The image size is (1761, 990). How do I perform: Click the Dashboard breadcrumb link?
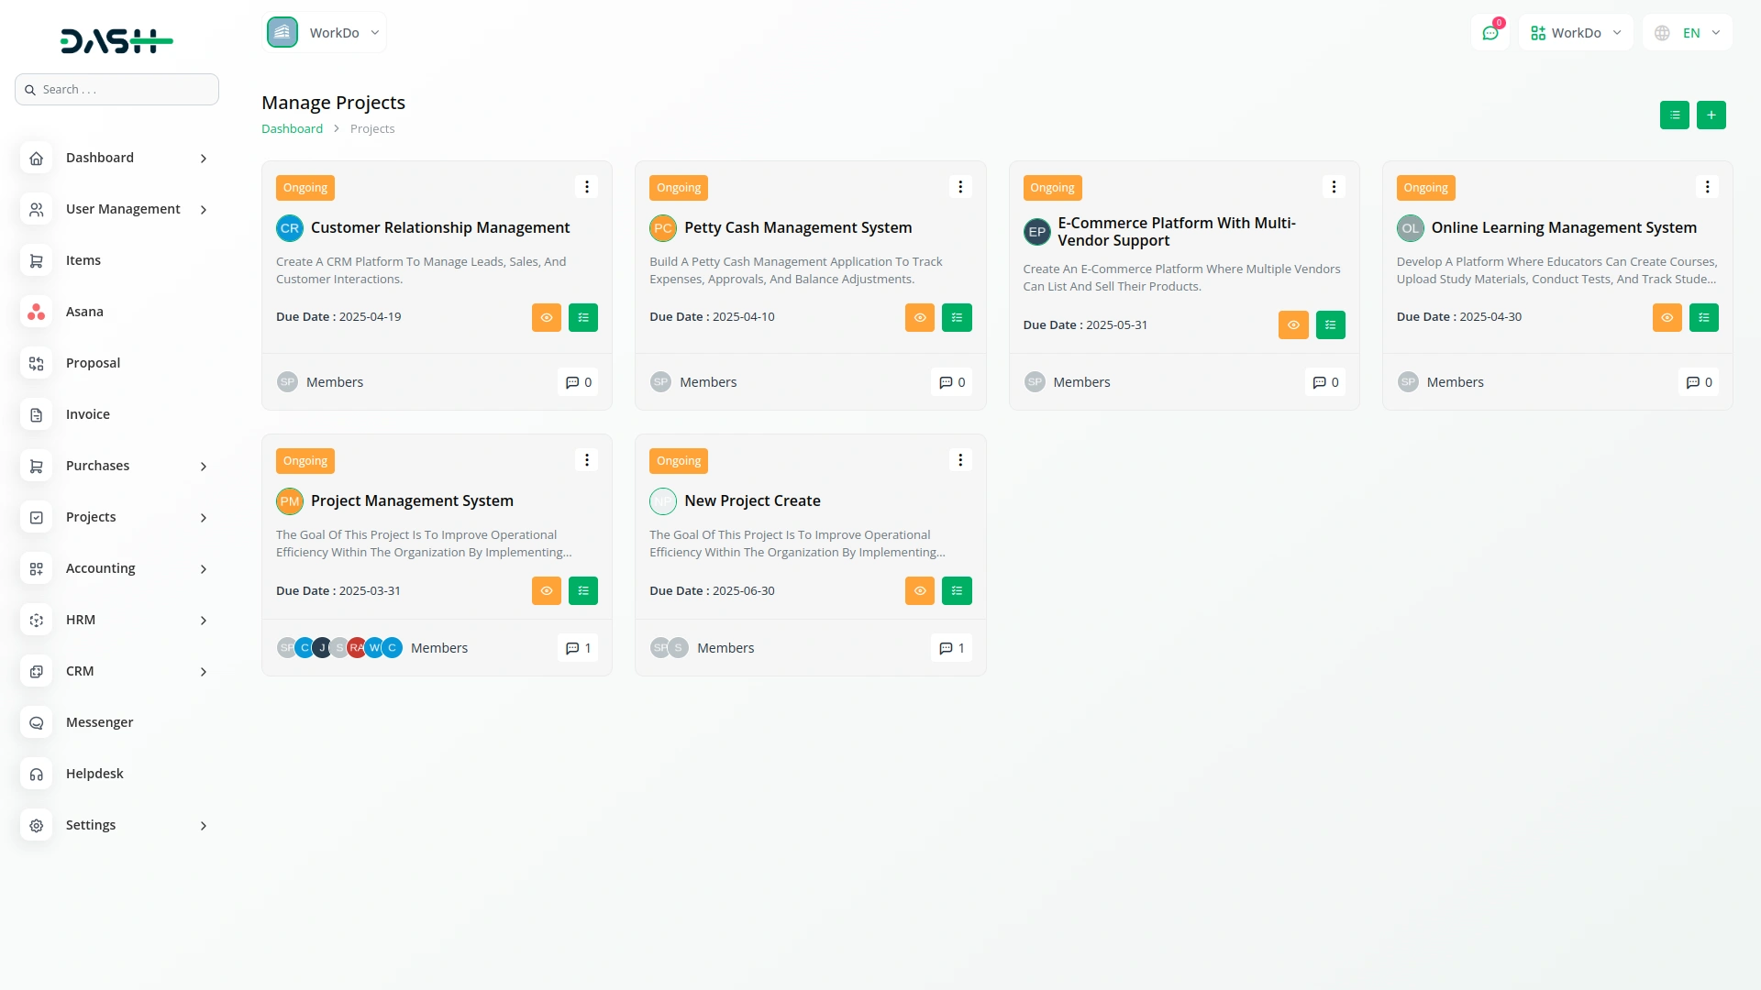292,129
